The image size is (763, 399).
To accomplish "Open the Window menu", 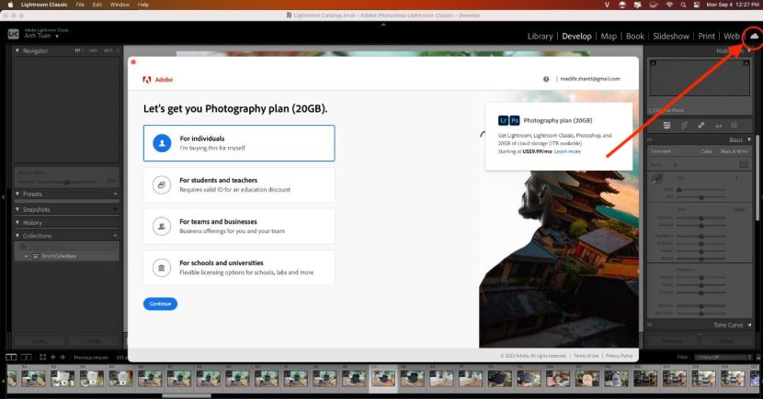I will coord(120,5).
